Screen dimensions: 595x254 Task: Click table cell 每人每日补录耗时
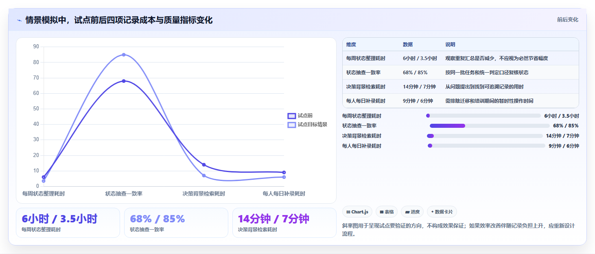pos(366,101)
